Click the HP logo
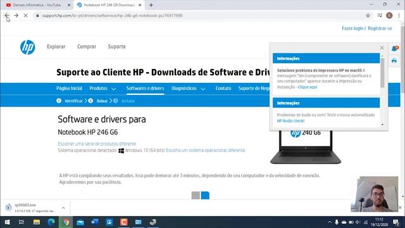Screen dimensions: 405x228 click(x=28, y=47)
